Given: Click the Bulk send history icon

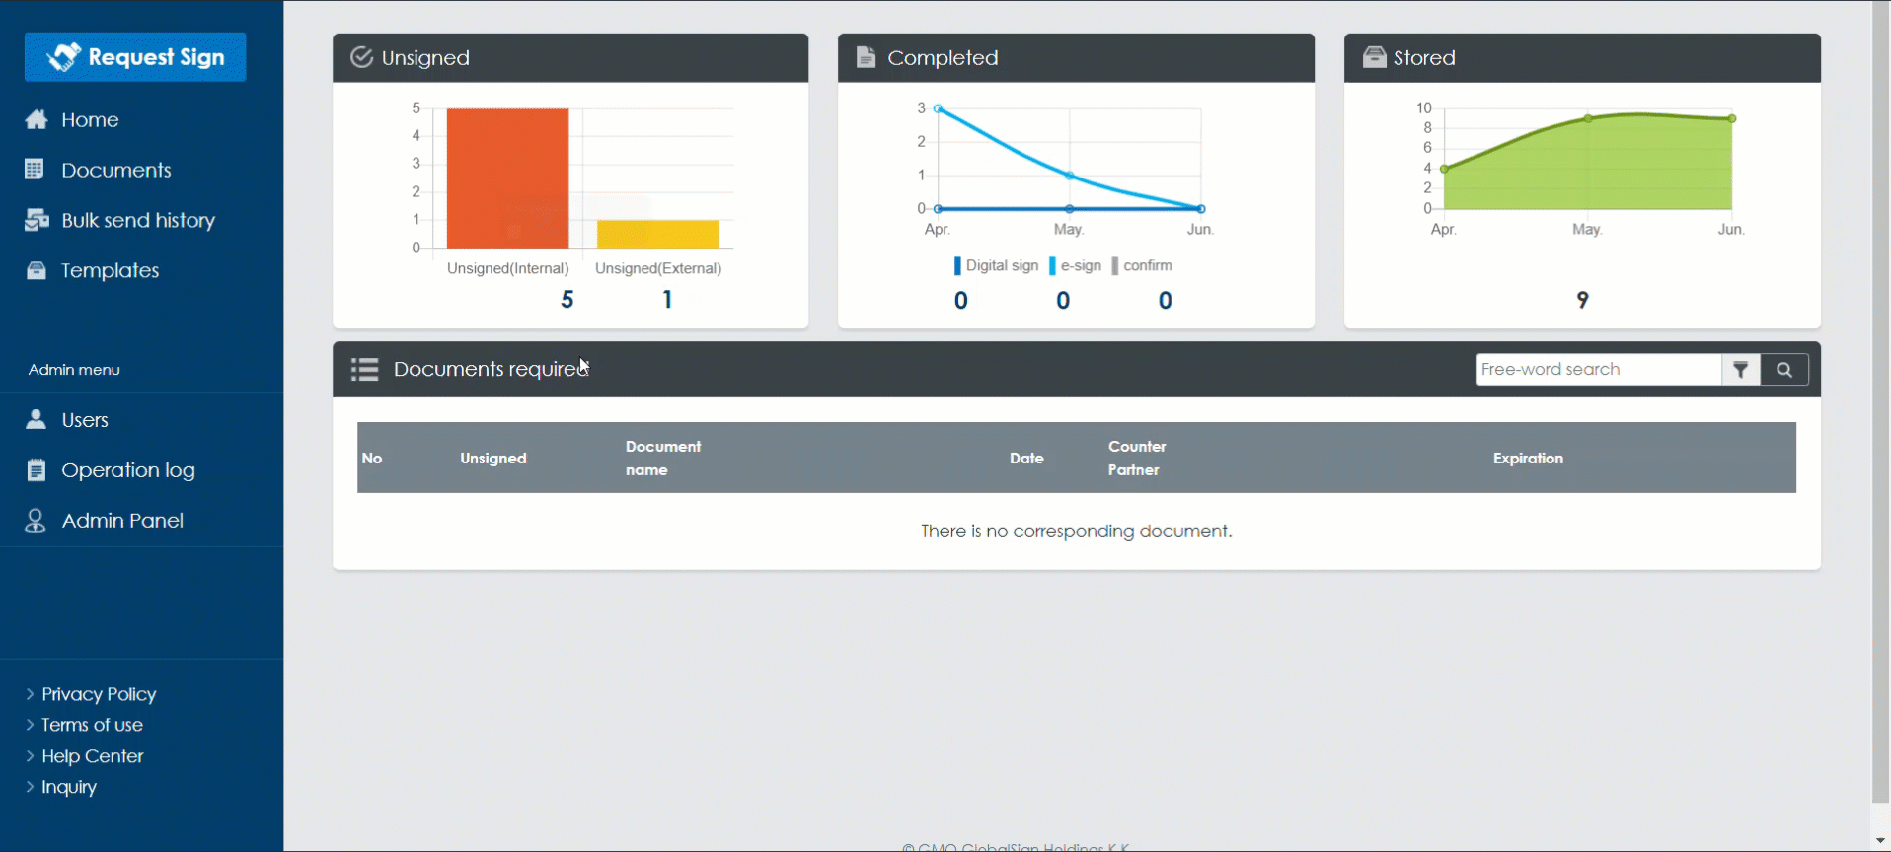Looking at the screenshot, I should coord(37,220).
